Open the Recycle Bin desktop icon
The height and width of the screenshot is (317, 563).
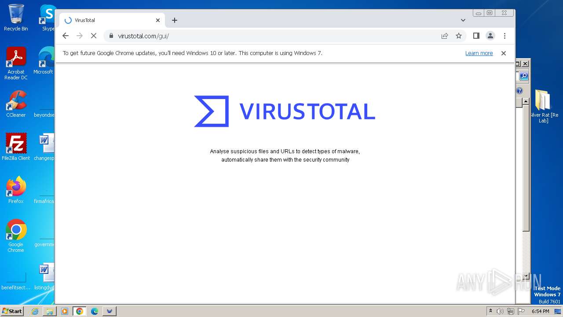pyautogui.click(x=16, y=18)
